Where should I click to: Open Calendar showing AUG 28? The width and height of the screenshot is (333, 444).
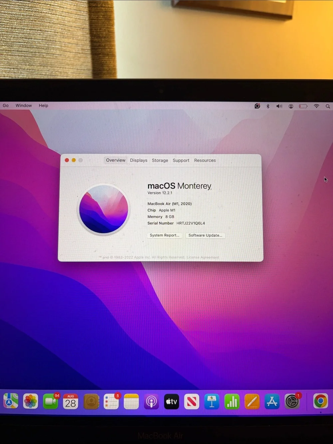[71, 401]
